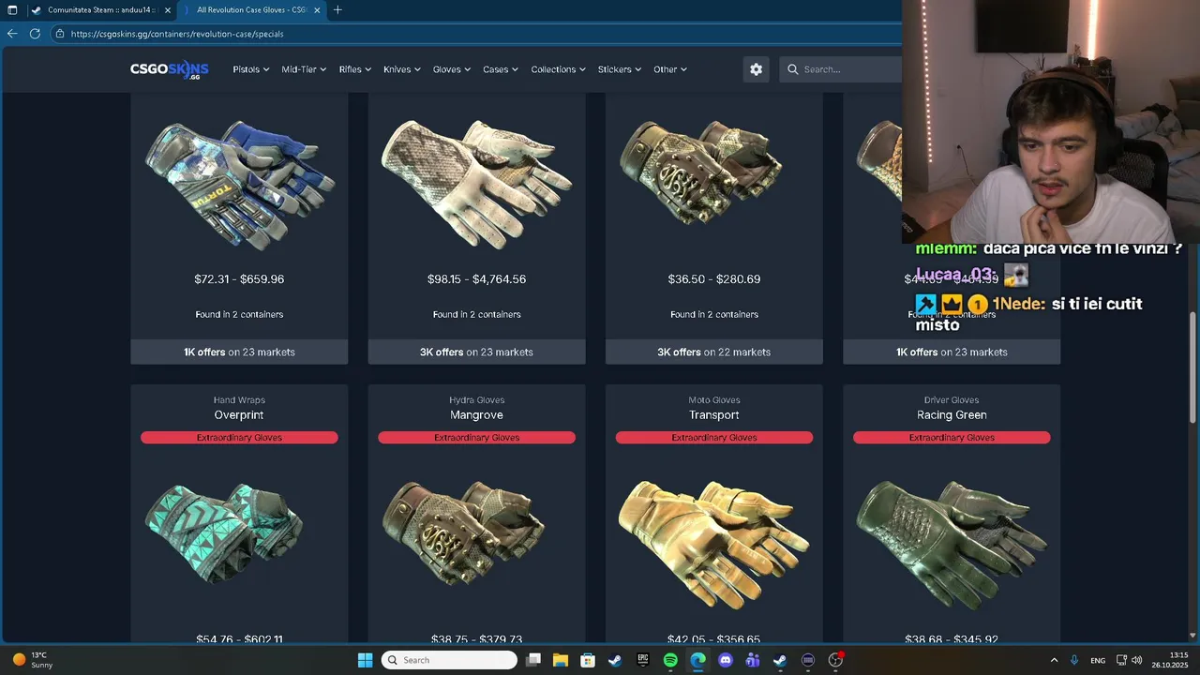Click the taskbar Search box

450,660
